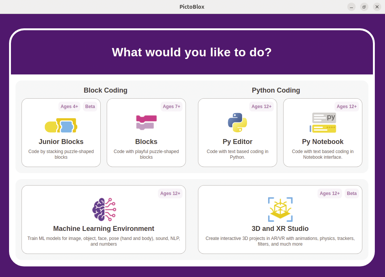Click 'Code by stacking puzzle-shaped blocks' text

(61, 154)
